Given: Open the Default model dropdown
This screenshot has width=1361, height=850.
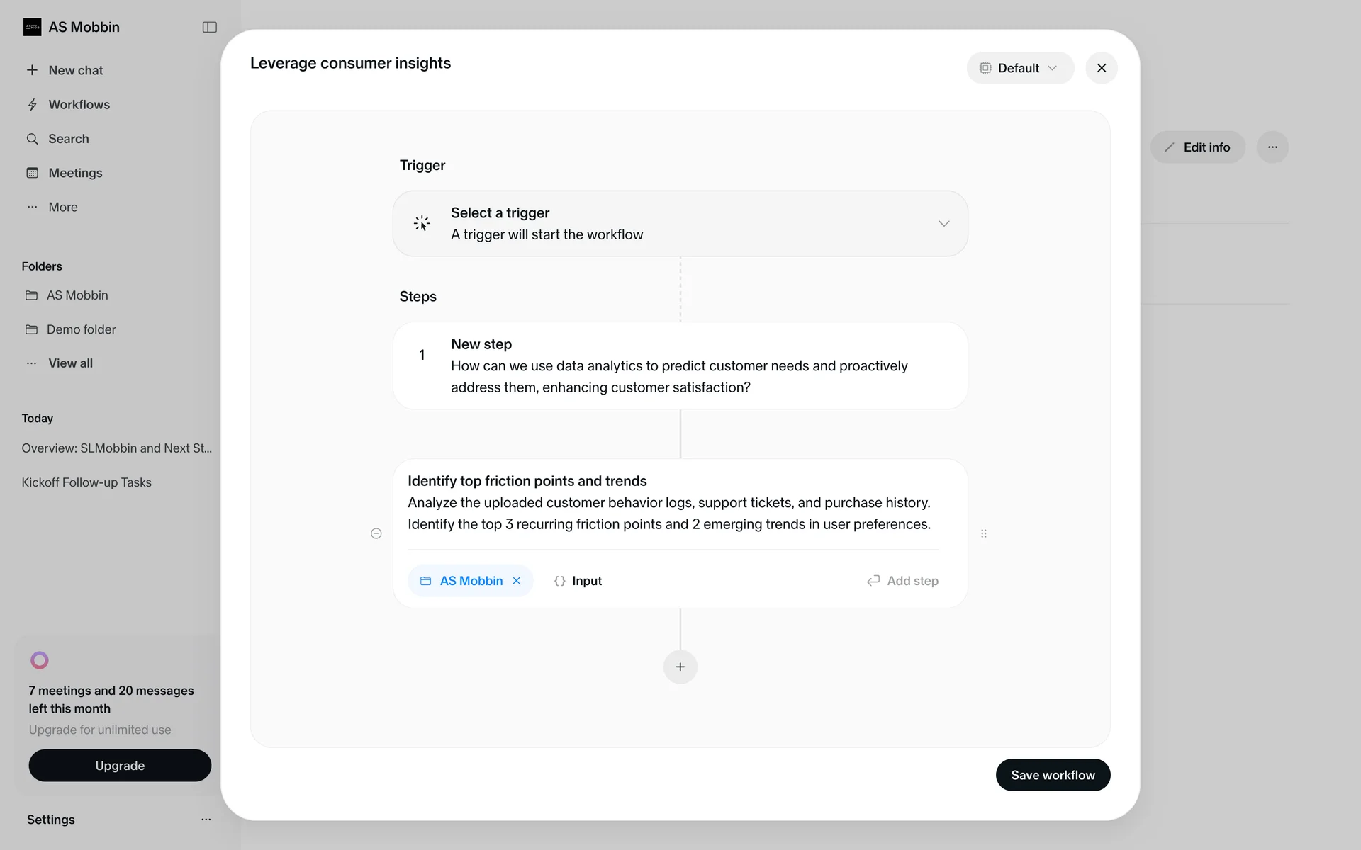Looking at the screenshot, I should [1019, 68].
